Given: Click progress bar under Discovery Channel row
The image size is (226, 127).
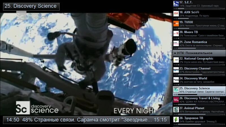Looking at the screenshot, I should pyautogui.click(x=199, y=75).
